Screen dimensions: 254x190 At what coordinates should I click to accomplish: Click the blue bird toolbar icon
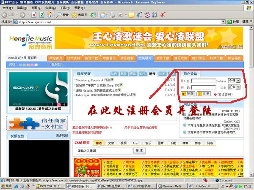[139, 15]
